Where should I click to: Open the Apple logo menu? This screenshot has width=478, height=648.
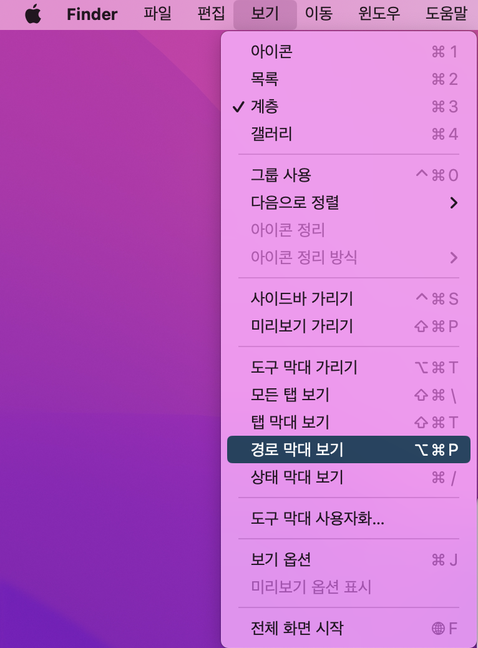point(33,14)
